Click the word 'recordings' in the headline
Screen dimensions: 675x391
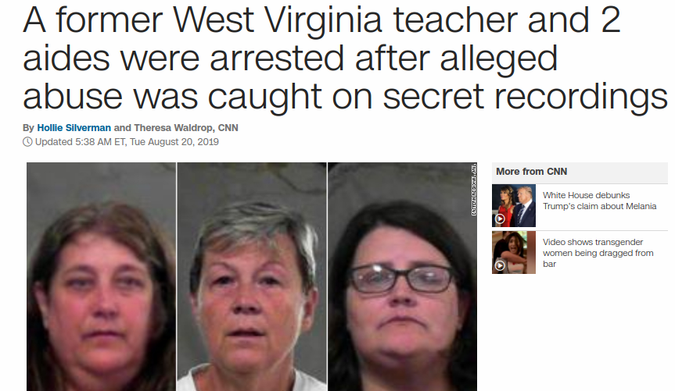click(x=581, y=97)
